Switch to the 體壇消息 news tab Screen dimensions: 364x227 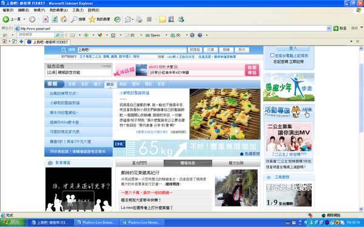[x=188, y=163]
